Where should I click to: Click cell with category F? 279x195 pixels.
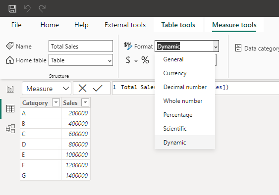click(41, 165)
